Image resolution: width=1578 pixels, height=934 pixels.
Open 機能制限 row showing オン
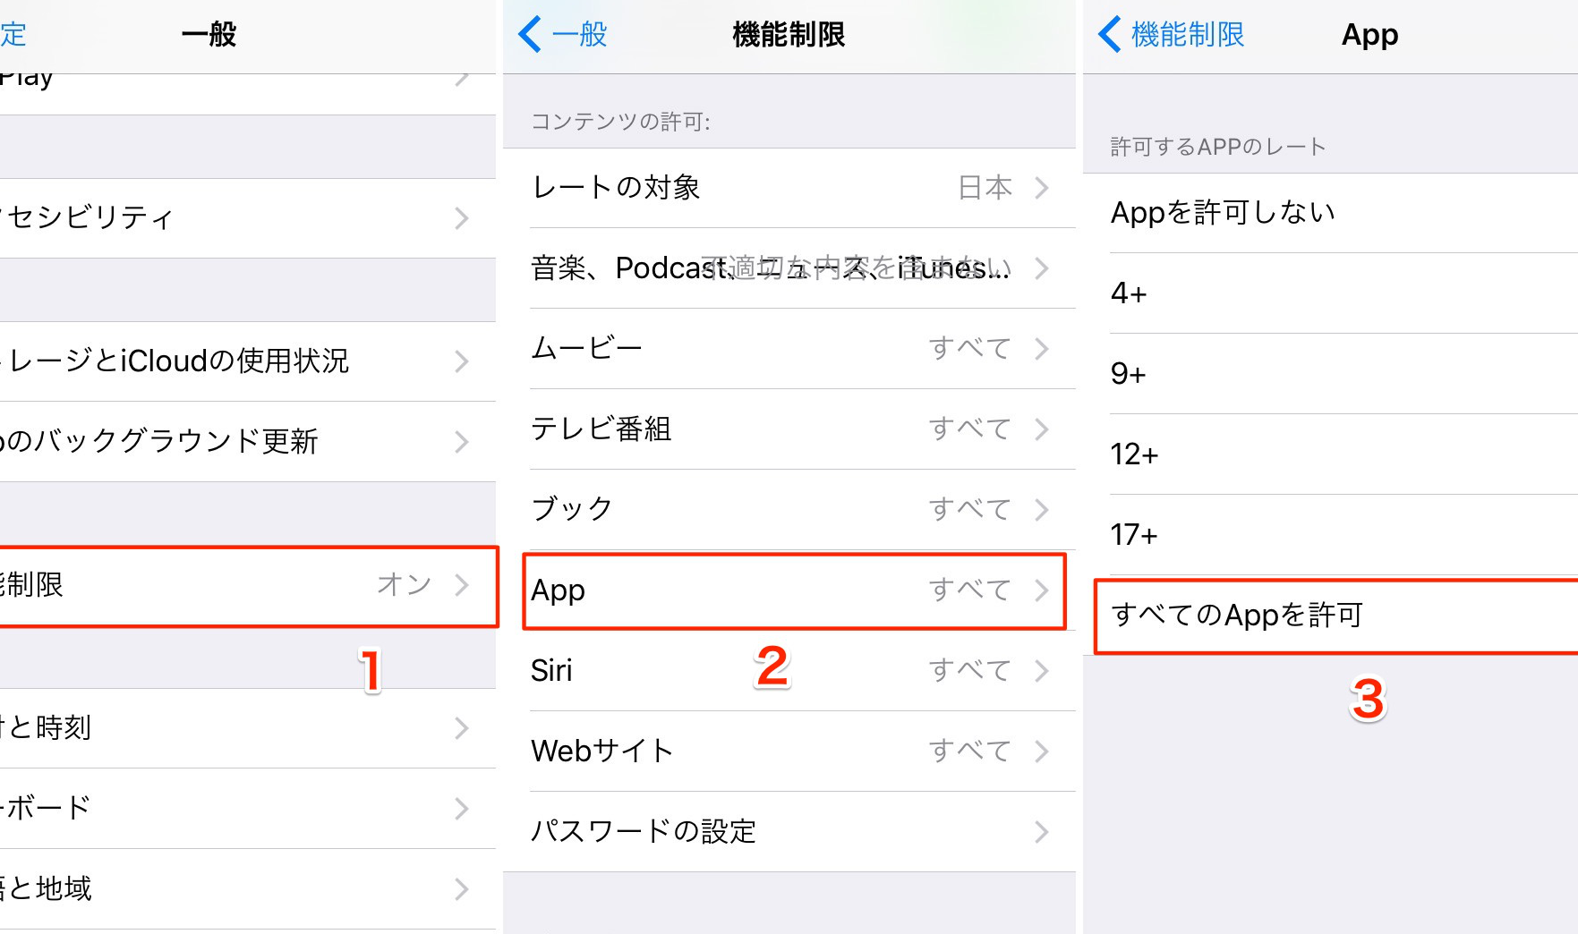coord(248,585)
